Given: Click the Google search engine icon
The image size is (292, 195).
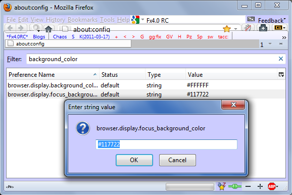Looking at the screenshot, I should pyautogui.click(x=135, y=20).
